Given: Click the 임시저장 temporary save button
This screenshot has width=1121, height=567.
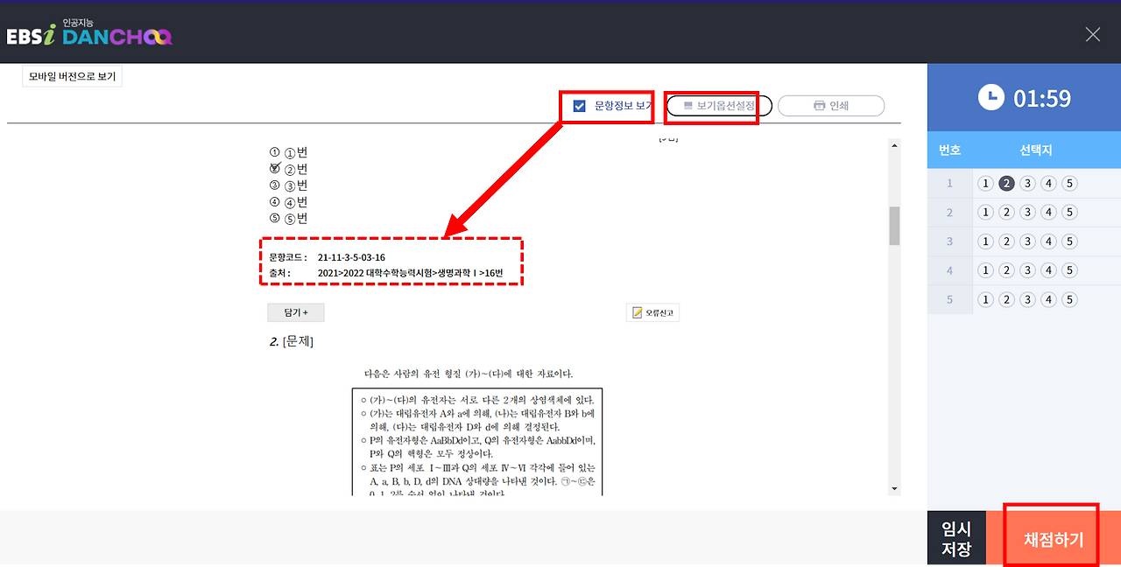Looking at the screenshot, I should (956, 537).
